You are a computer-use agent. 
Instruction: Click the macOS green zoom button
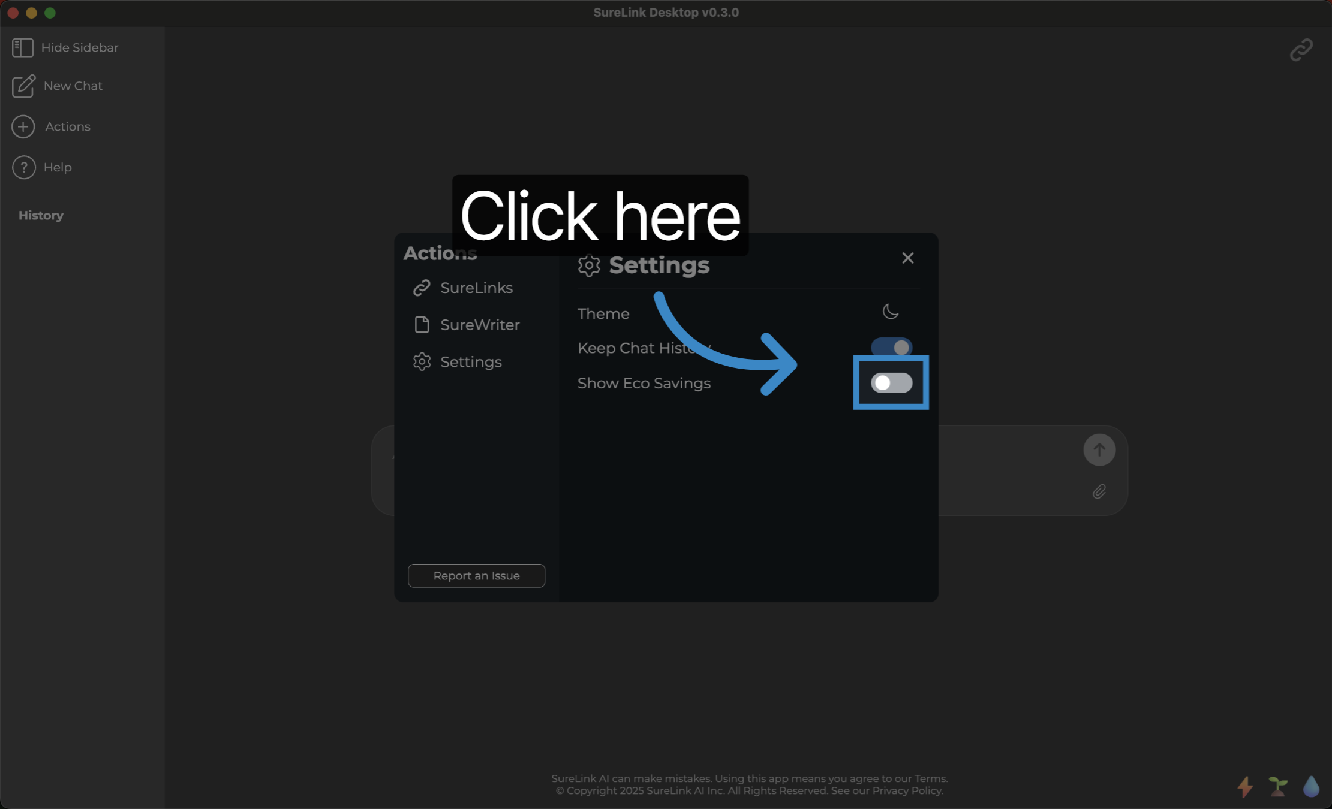pyautogui.click(x=50, y=13)
